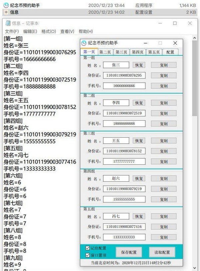Open the 第三页 tab
The image size is (200, 271).
click(121, 52)
